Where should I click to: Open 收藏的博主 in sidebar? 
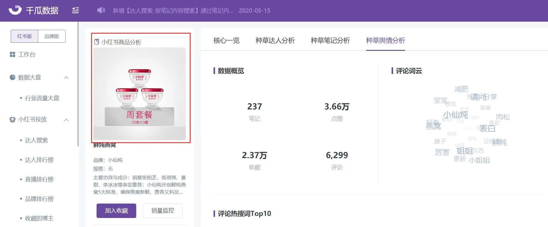(x=39, y=218)
